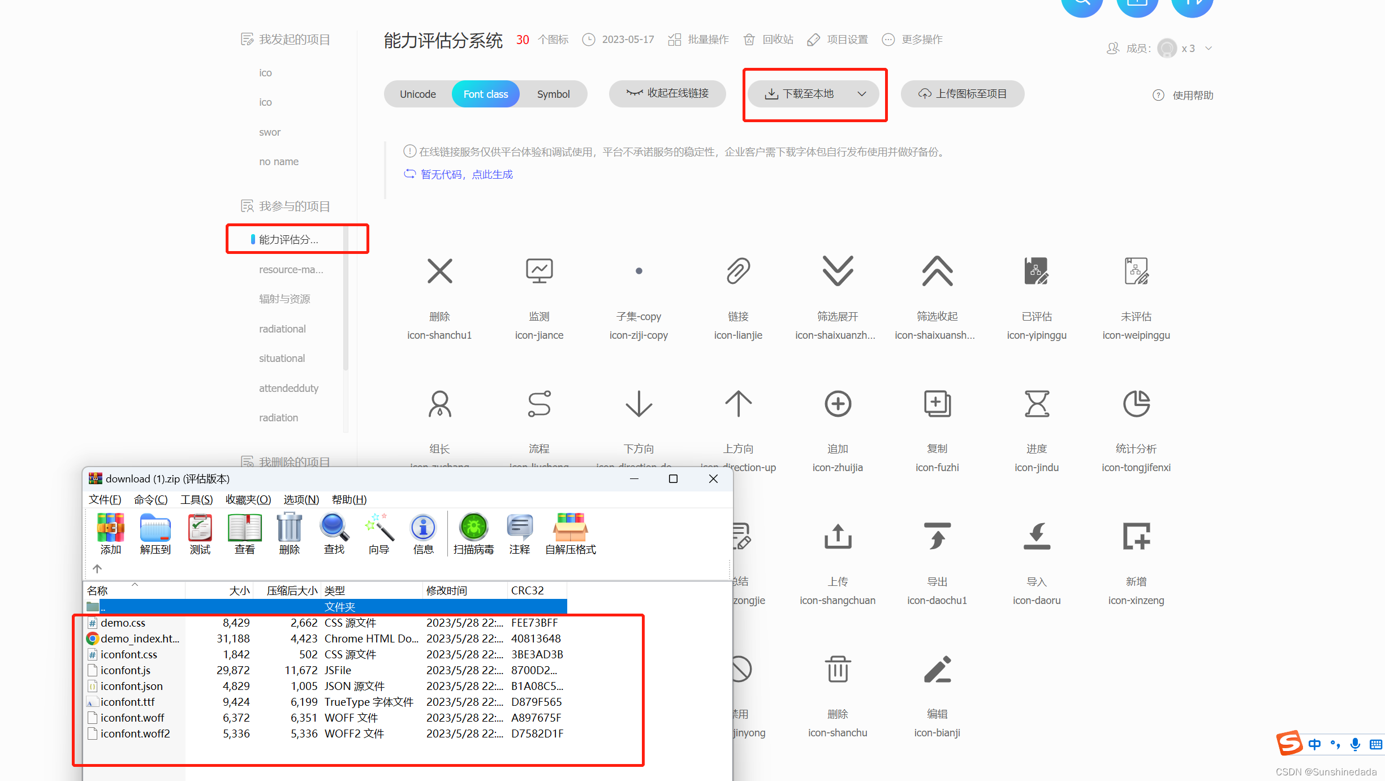This screenshot has width=1385, height=781.
Task: Select demo_index.ht... file in archive list
Action: (326, 638)
